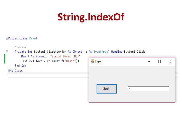Click the Form1 title text
The height and width of the screenshot is (136, 182).
pyautogui.click(x=99, y=62)
